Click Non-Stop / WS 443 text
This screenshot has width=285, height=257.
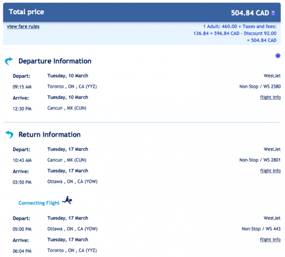point(261,229)
